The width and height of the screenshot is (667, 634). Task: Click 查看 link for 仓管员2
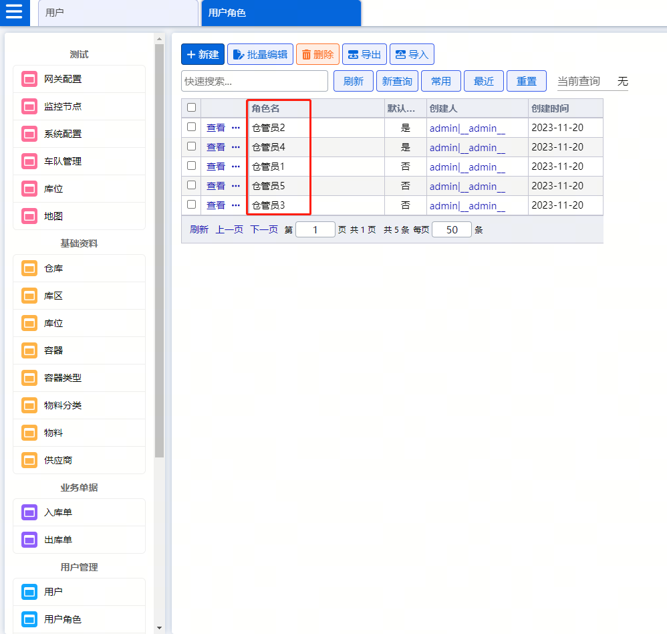pyautogui.click(x=216, y=128)
